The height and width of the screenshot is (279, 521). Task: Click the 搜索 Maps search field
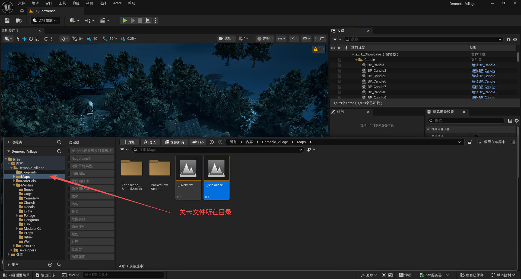pyautogui.click(x=218, y=150)
